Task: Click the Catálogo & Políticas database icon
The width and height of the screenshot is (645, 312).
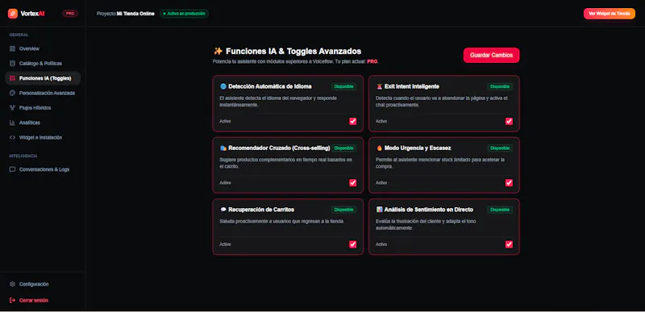Action: [x=12, y=64]
